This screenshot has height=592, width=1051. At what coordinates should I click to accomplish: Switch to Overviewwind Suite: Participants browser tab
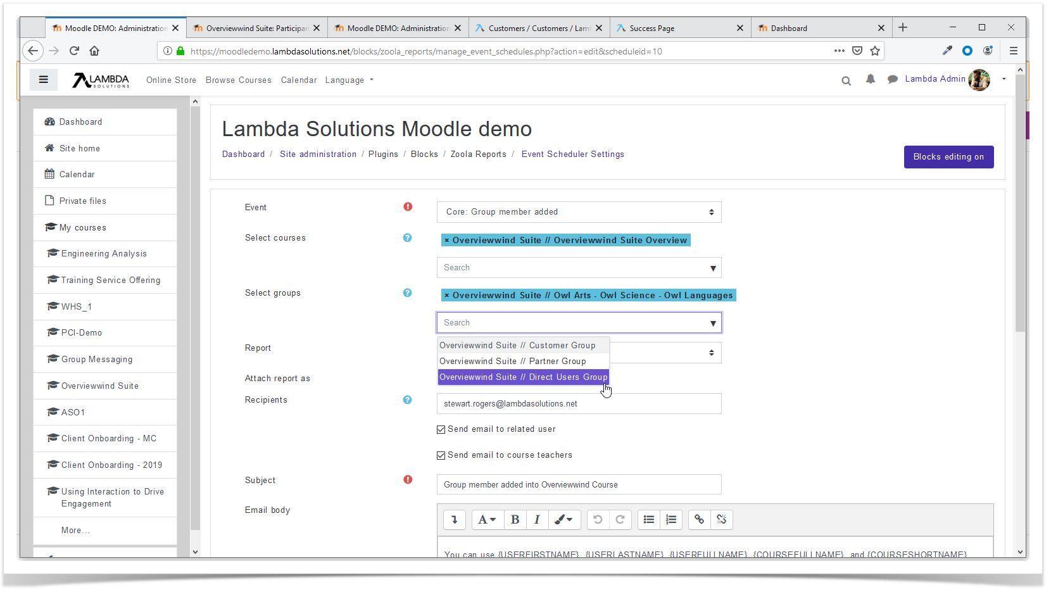pos(256,28)
